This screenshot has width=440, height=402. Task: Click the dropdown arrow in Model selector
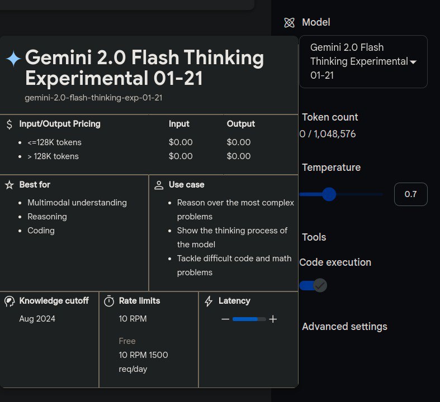coord(413,62)
